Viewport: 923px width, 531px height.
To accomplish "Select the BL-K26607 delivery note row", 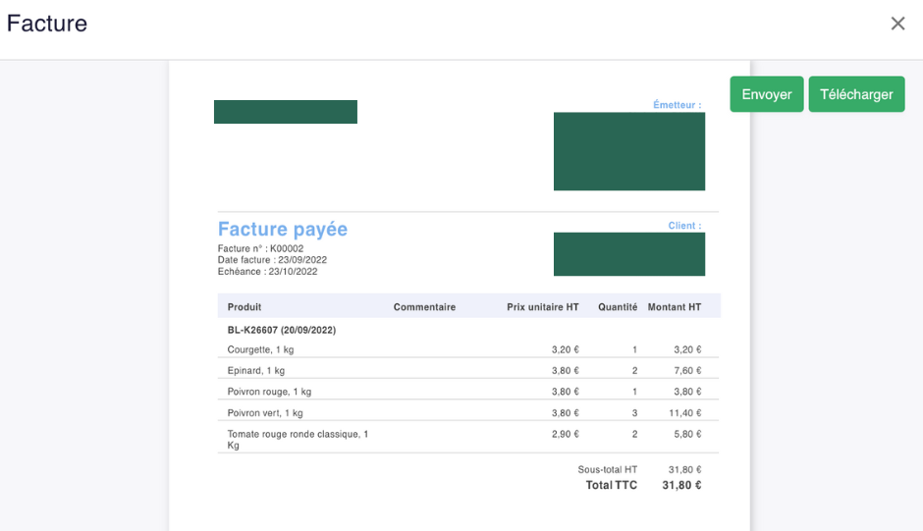I will pyautogui.click(x=282, y=331).
